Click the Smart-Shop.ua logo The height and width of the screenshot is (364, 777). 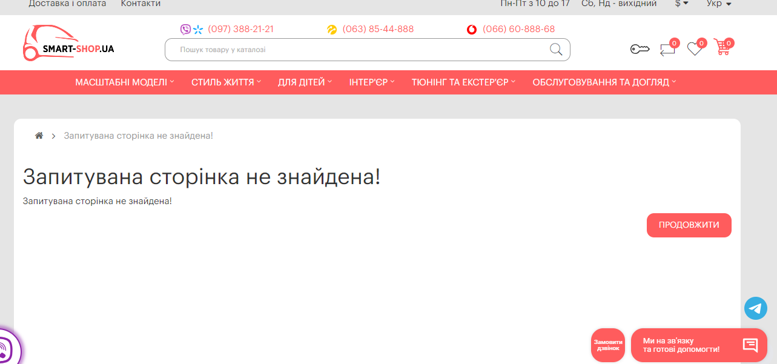tap(68, 44)
